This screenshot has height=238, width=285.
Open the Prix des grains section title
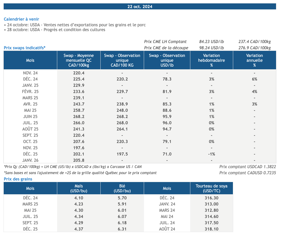(18, 179)
